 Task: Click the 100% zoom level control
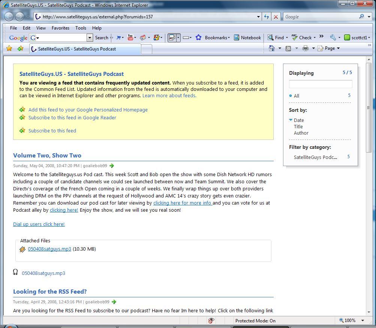[x=348, y=321]
